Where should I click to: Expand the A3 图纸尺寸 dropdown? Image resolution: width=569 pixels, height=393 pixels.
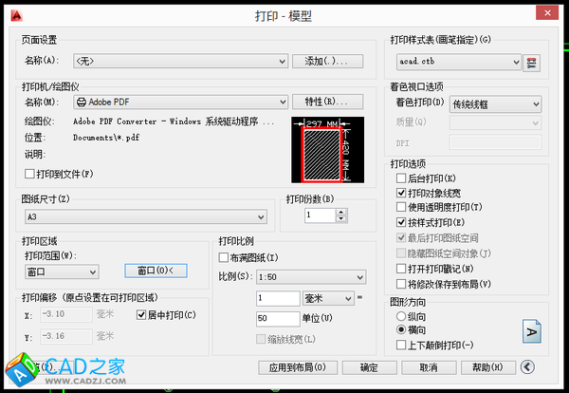261,217
